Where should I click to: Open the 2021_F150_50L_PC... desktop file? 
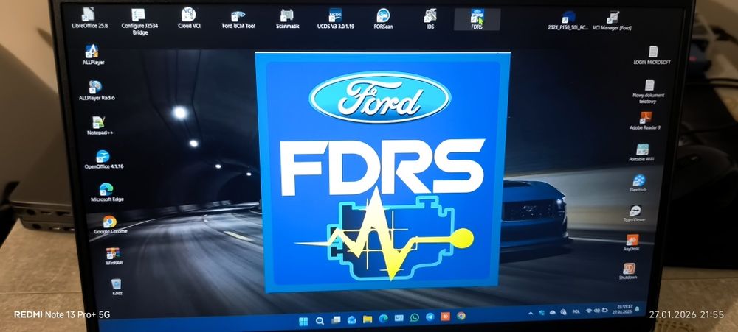pyautogui.click(x=567, y=21)
